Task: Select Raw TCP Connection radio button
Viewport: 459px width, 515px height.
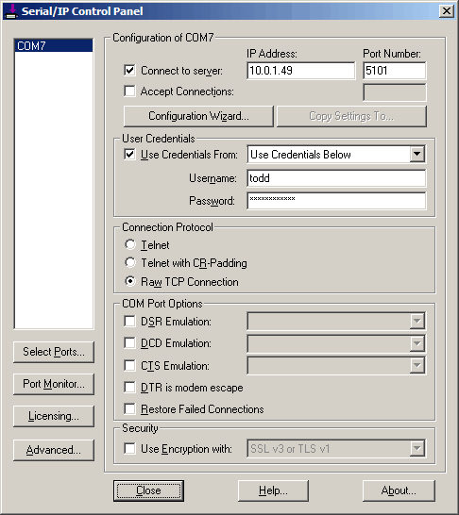Action: (x=130, y=281)
